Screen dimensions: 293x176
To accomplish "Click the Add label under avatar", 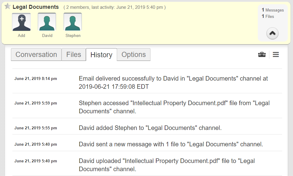I will [21, 35].
